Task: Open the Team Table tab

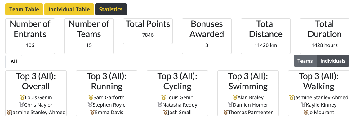Action: (x=24, y=9)
